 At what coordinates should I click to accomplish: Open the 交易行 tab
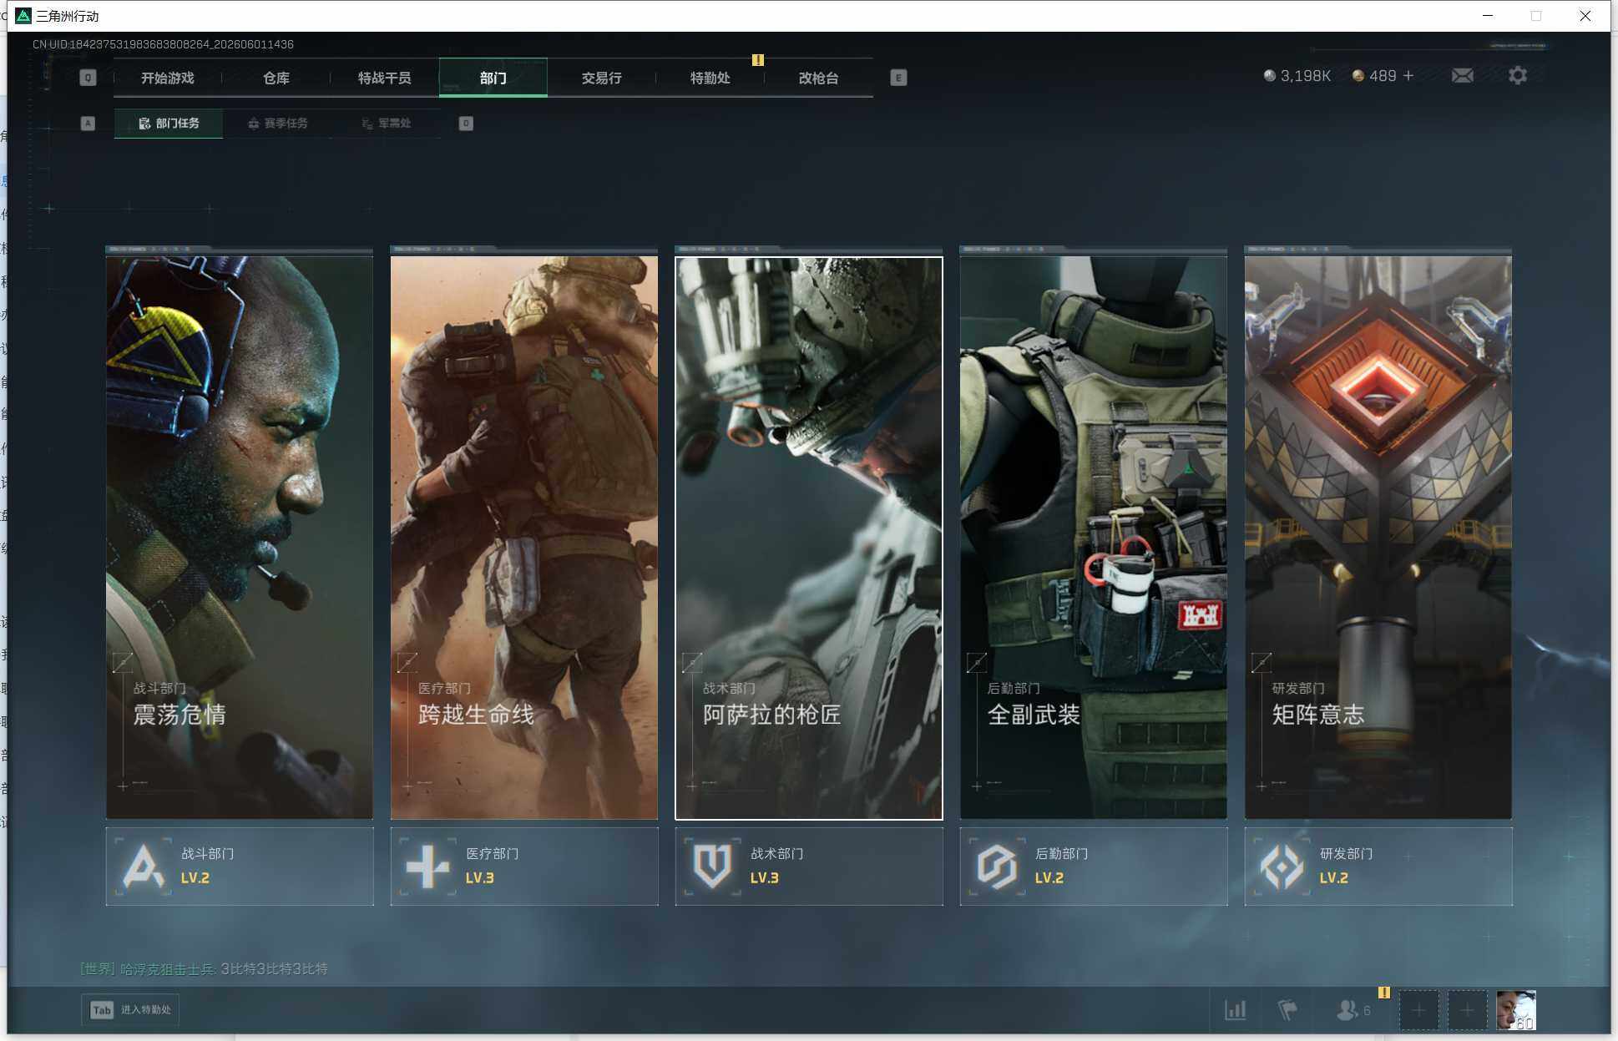coord(602,78)
